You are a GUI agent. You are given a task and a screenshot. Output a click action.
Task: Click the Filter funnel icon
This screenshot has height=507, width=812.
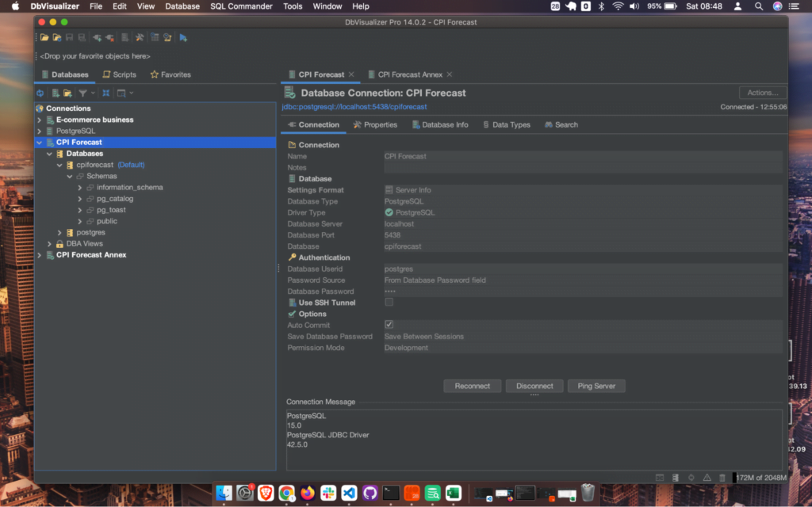click(x=82, y=93)
